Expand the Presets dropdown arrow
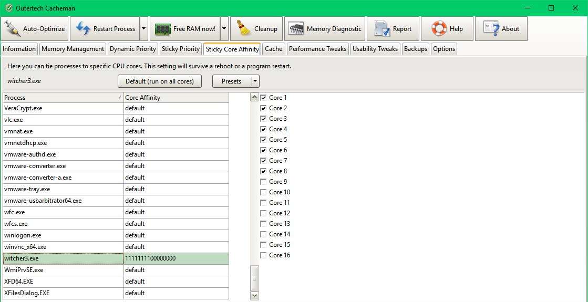588x302 pixels. point(255,81)
